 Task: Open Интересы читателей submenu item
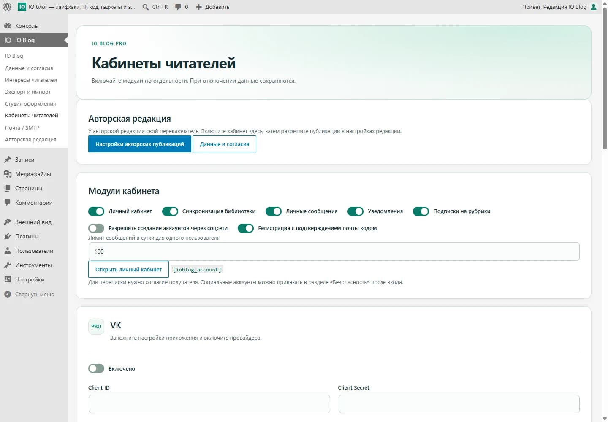pyautogui.click(x=31, y=80)
